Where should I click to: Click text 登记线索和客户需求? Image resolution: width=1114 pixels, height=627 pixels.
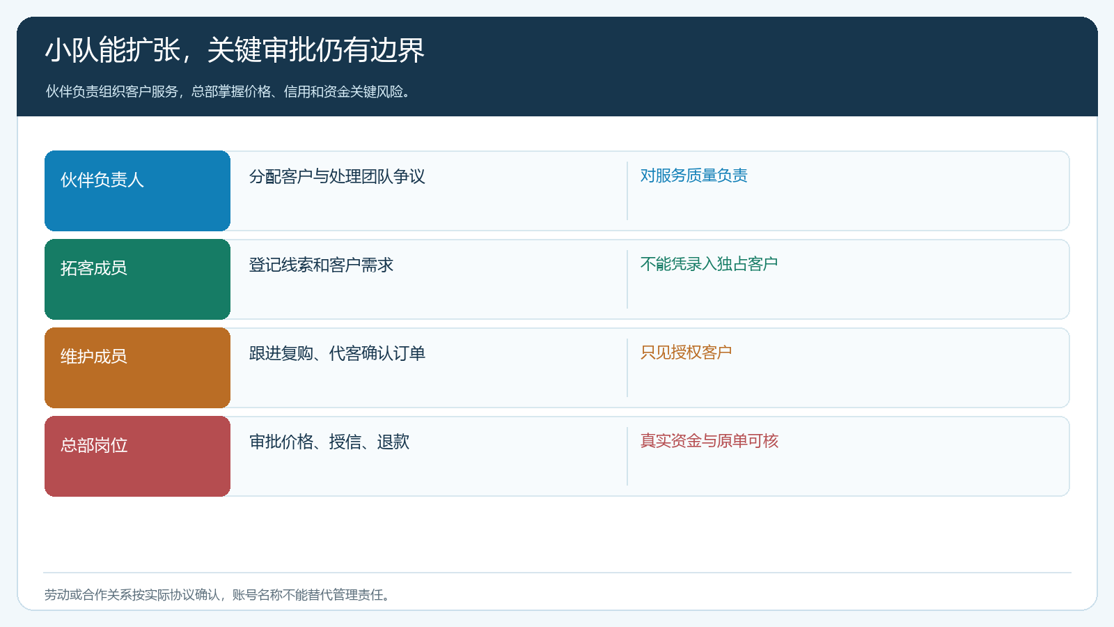click(x=321, y=265)
